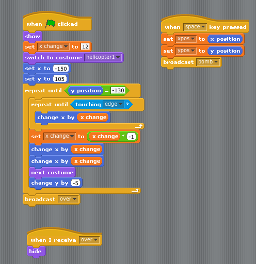Open the helicopter1 costume dropdown
The width and height of the screenshot is (256, 264).
pyautogui.click(x=103, y=57)
